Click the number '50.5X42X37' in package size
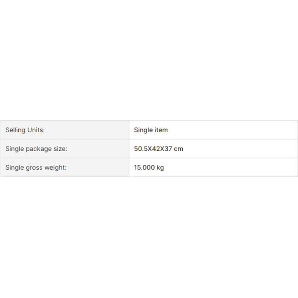This screenshot has width=298, height=298. coord(153,149)
